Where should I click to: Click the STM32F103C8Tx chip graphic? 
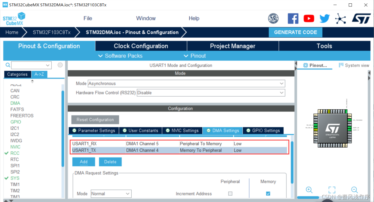[332, 128]
